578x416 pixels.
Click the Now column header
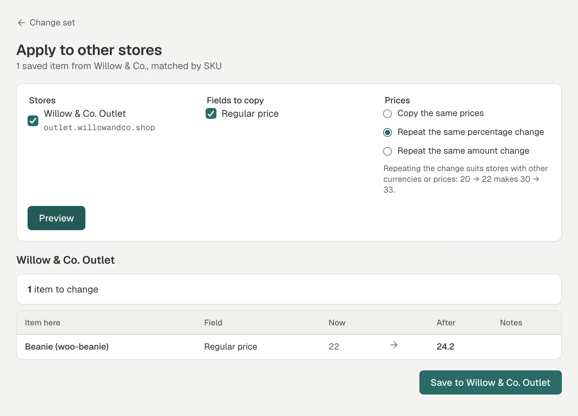337,323
